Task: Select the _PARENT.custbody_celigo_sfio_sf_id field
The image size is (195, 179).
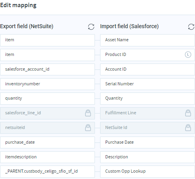Action: click(47, 171)
